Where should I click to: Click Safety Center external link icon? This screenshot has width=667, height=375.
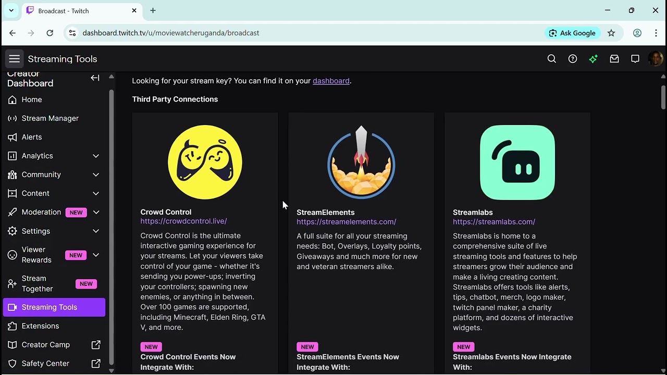96,364
